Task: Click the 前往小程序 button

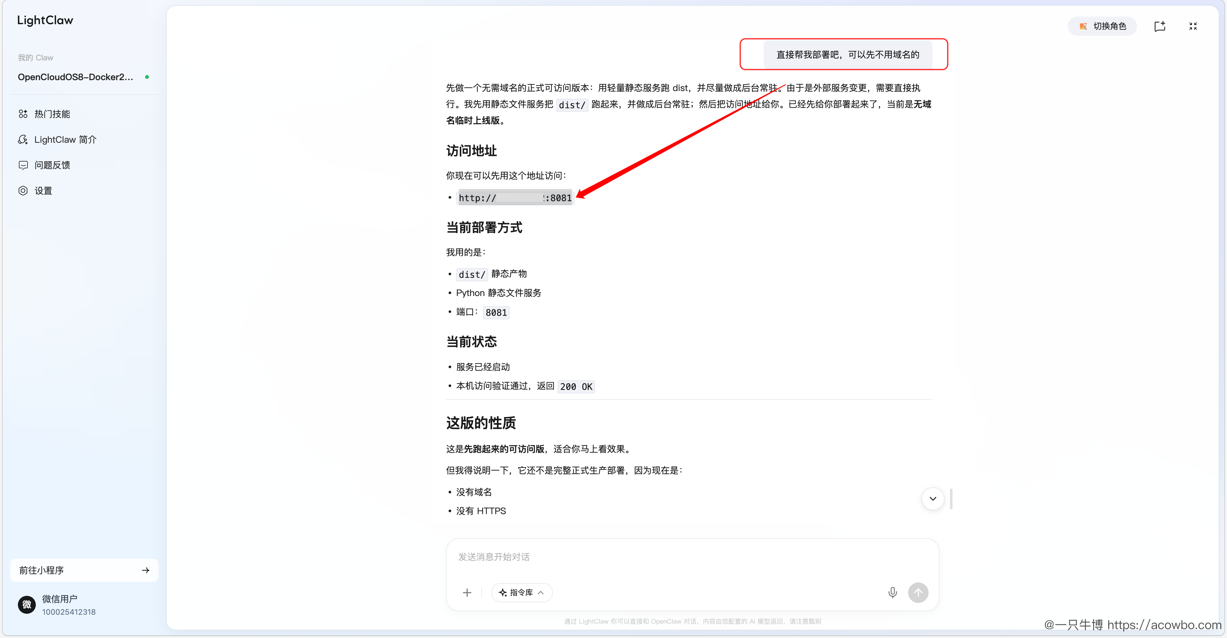Action: tap(84, 570)
